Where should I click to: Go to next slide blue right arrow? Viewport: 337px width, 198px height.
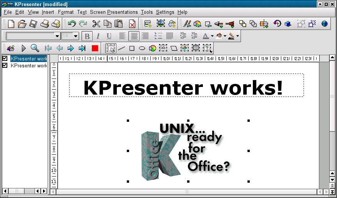coord(70,48)
